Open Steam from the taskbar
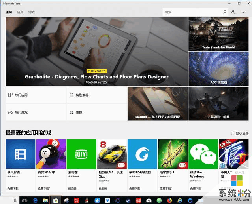252x204 pixels. [x=128, y=200]
